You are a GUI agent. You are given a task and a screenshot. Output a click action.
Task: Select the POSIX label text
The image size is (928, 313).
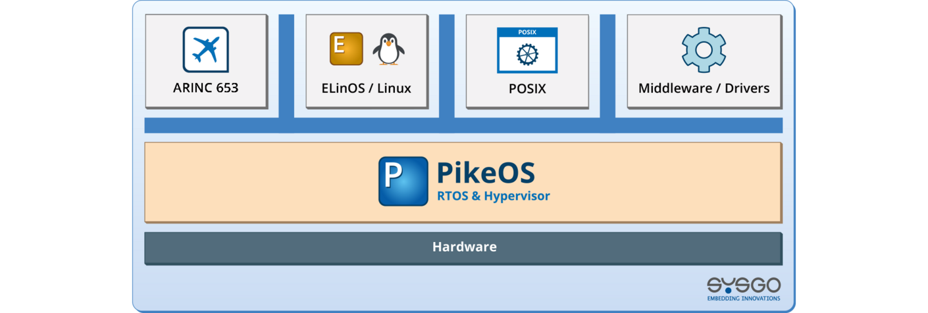[x=527, y=88]
